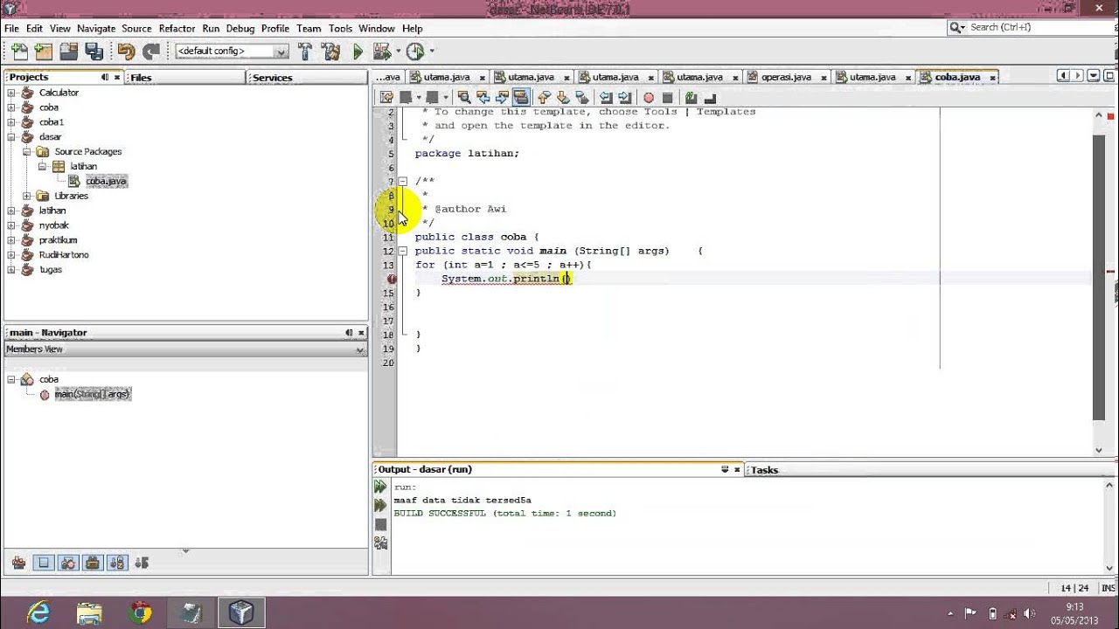
Task: Toggle Sort by Name in Navigator
Action: coord(118,563)
